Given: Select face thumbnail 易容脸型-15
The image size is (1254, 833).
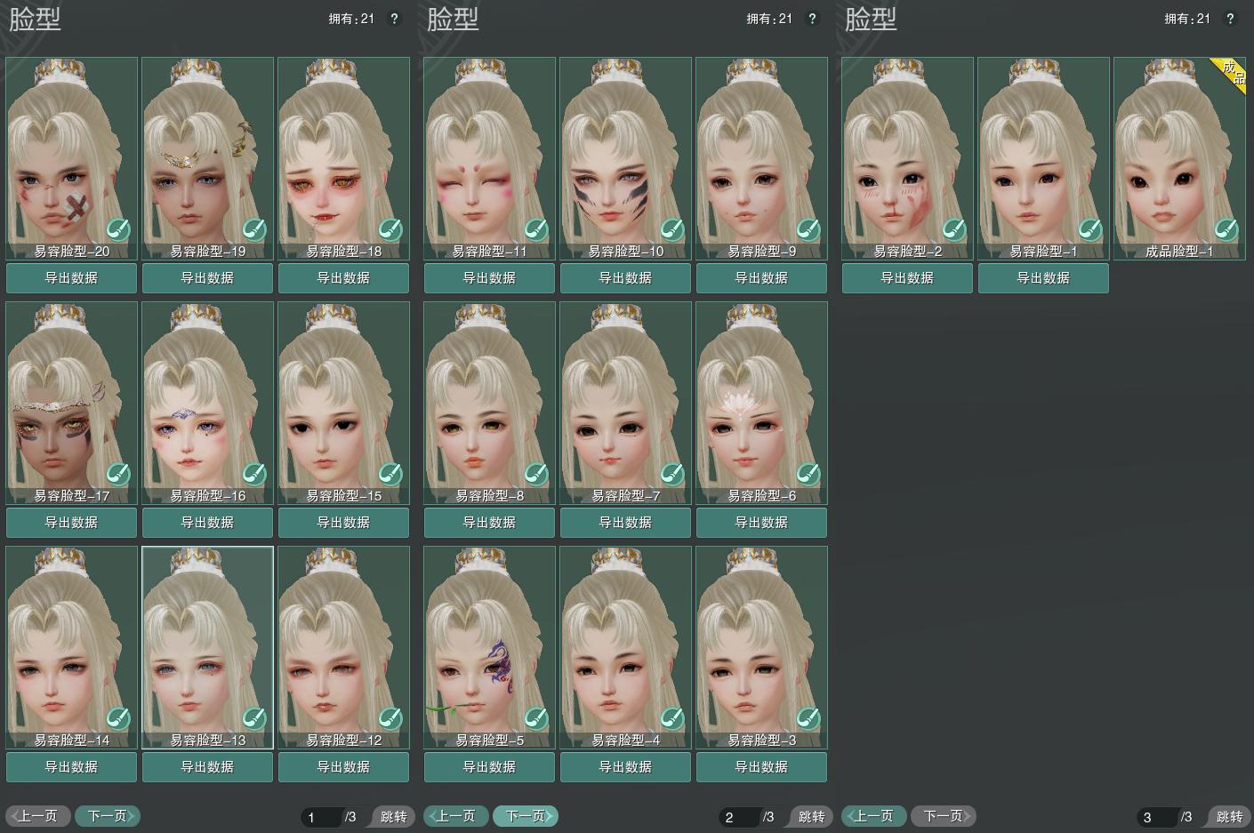Looking at the screenshot, I should [344, 403].
